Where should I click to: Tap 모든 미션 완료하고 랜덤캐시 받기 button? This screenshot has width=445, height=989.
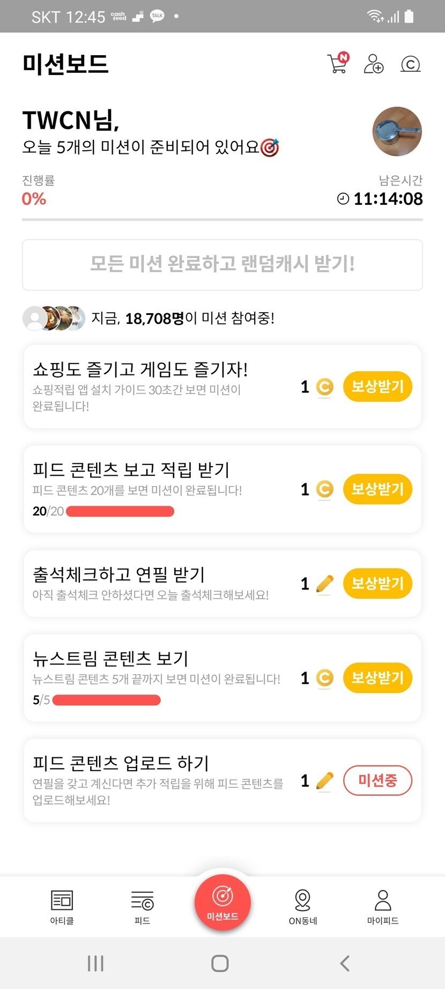point(222,264)
